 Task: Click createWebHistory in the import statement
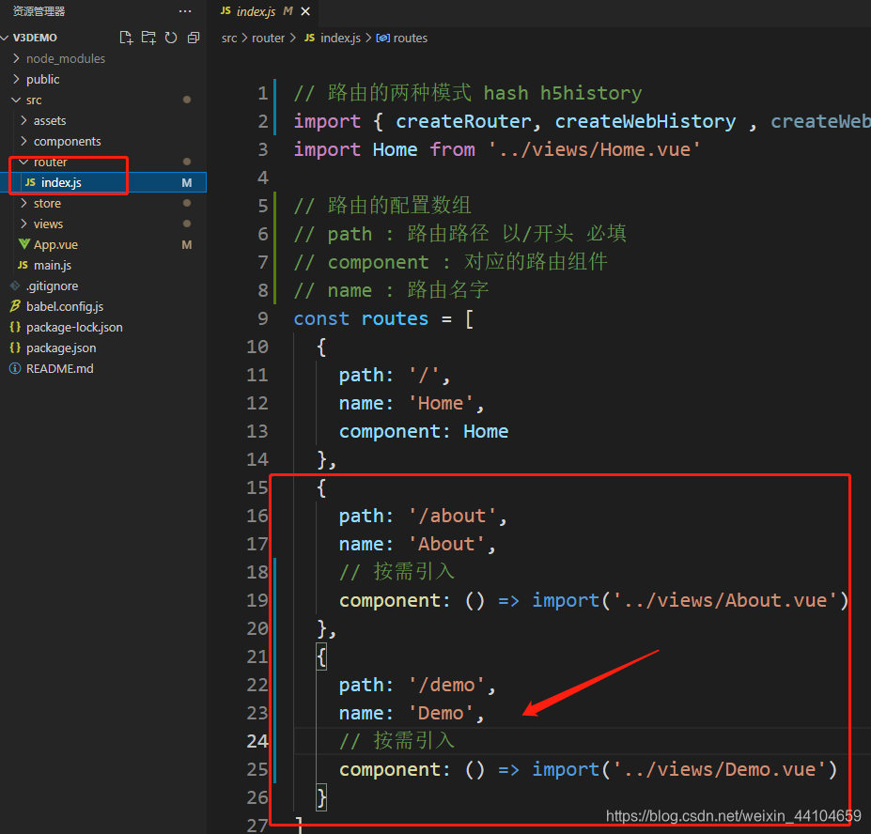click(645, 121)
